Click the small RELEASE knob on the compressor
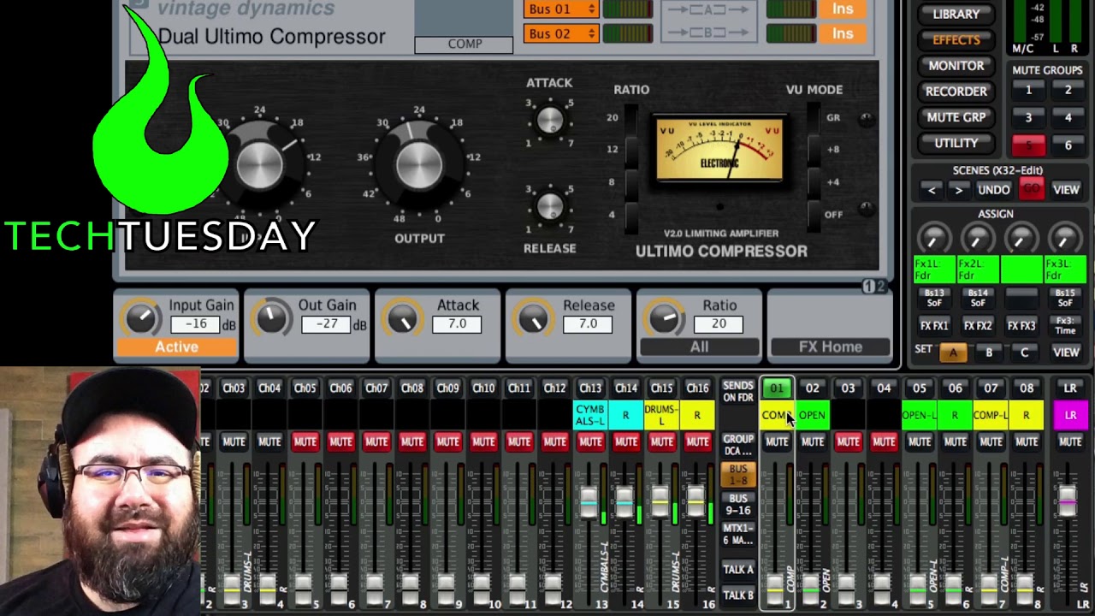1095x616 pixels. 549,206
